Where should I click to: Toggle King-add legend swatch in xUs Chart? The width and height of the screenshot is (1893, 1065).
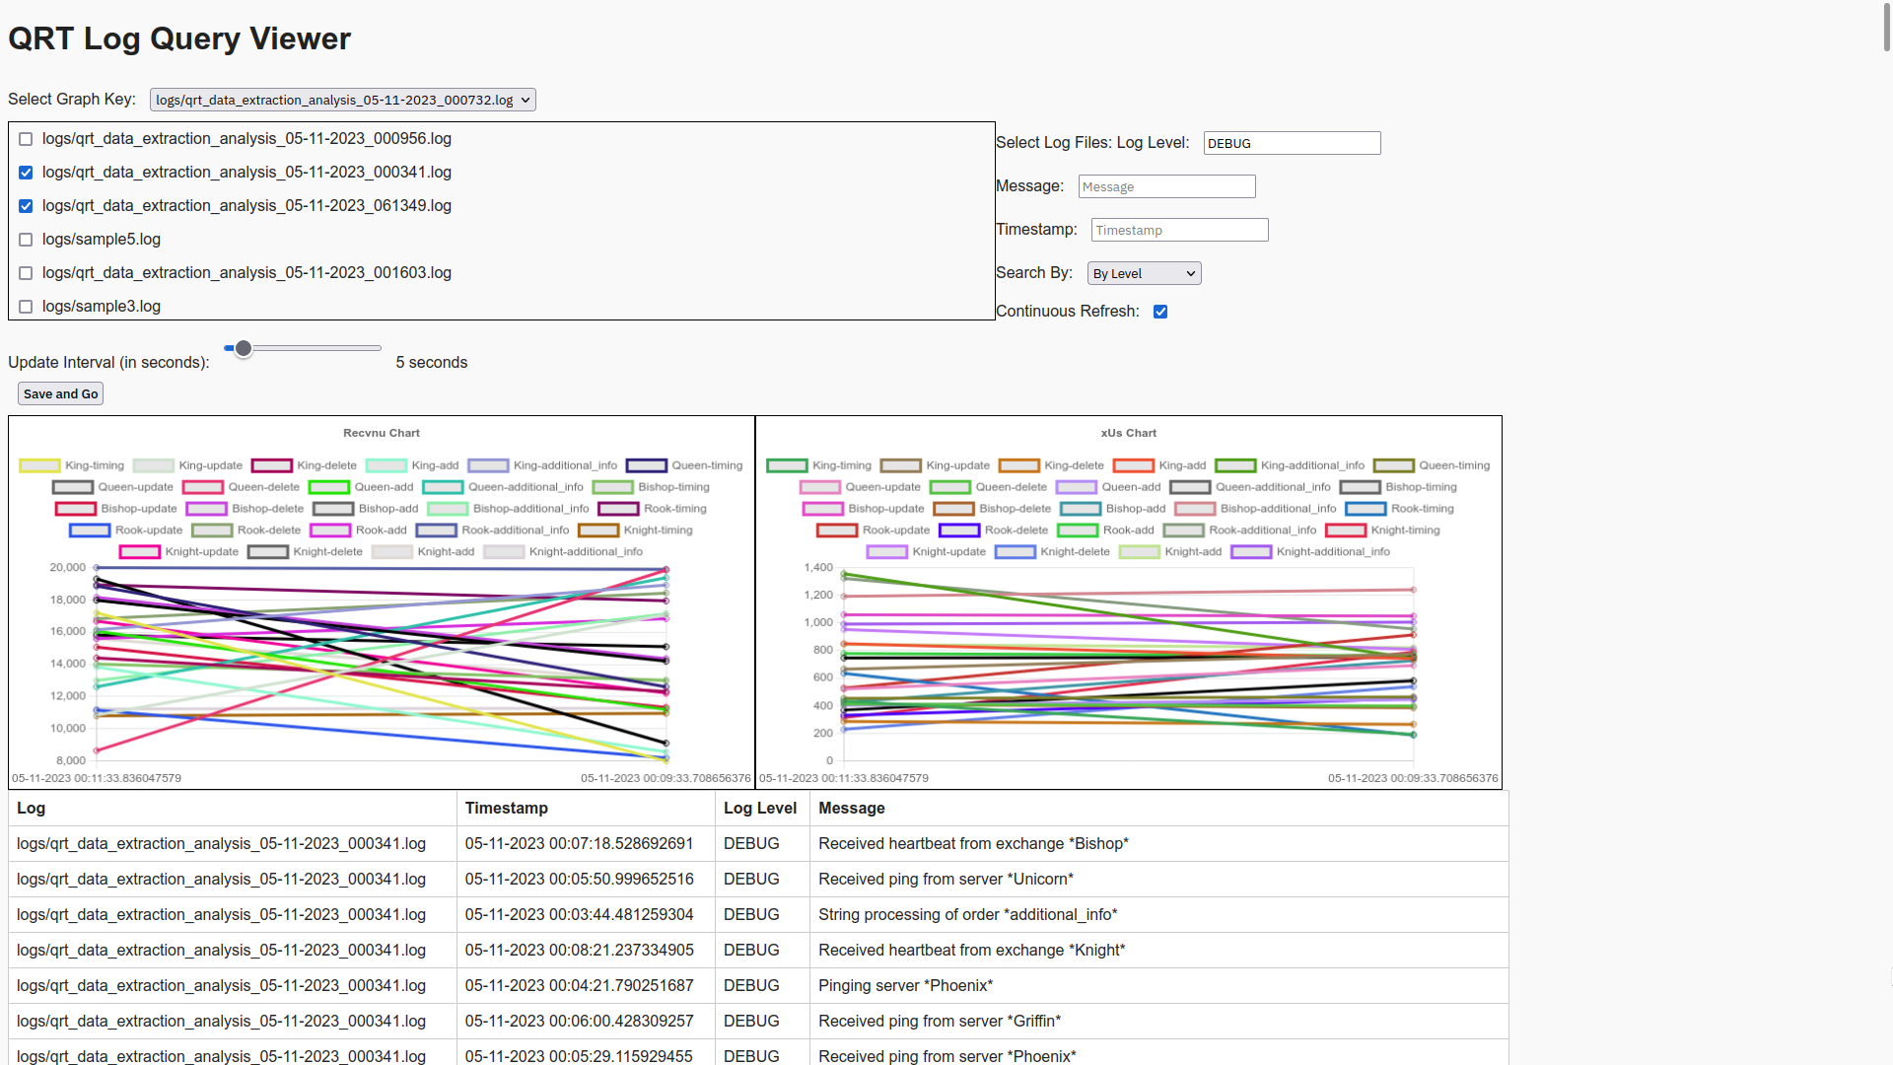click(1134, 465)
